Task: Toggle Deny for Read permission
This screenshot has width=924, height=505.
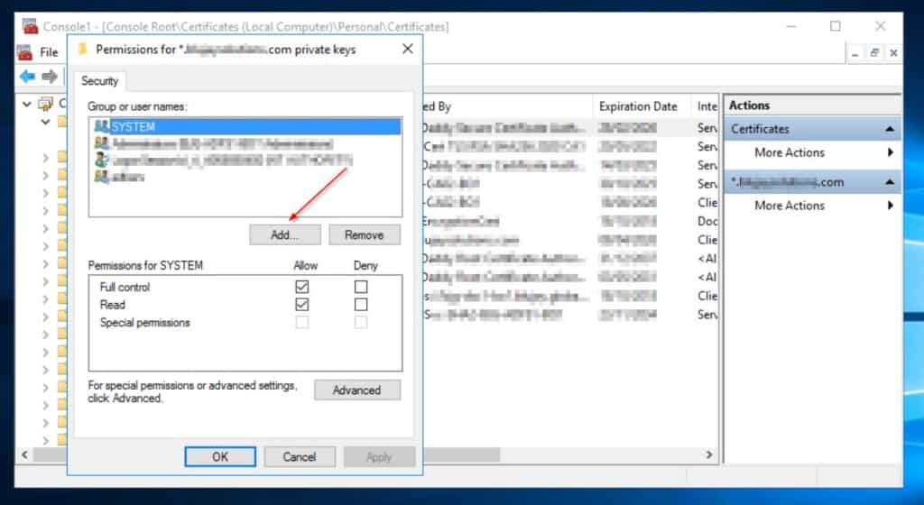Action: tap(361, 304)
